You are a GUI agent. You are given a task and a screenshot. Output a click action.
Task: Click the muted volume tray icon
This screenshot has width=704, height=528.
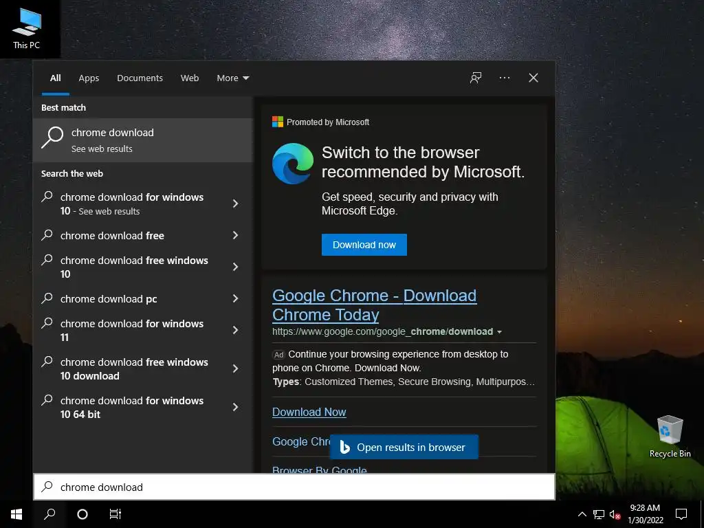point(615,514)
